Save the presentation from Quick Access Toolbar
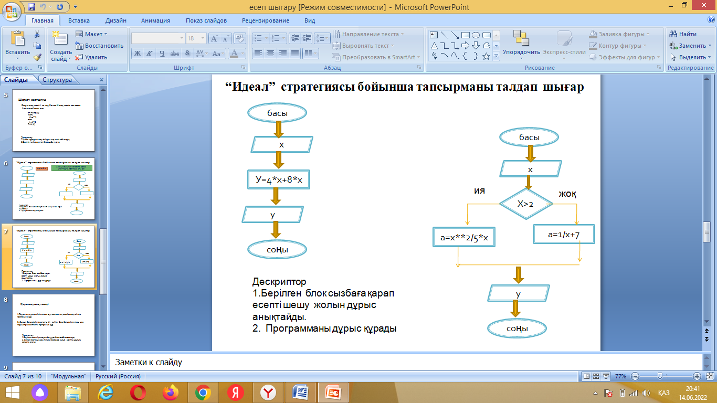Image resolution: width=717 pixels, height=403 pixels. [x=31, y=7]
